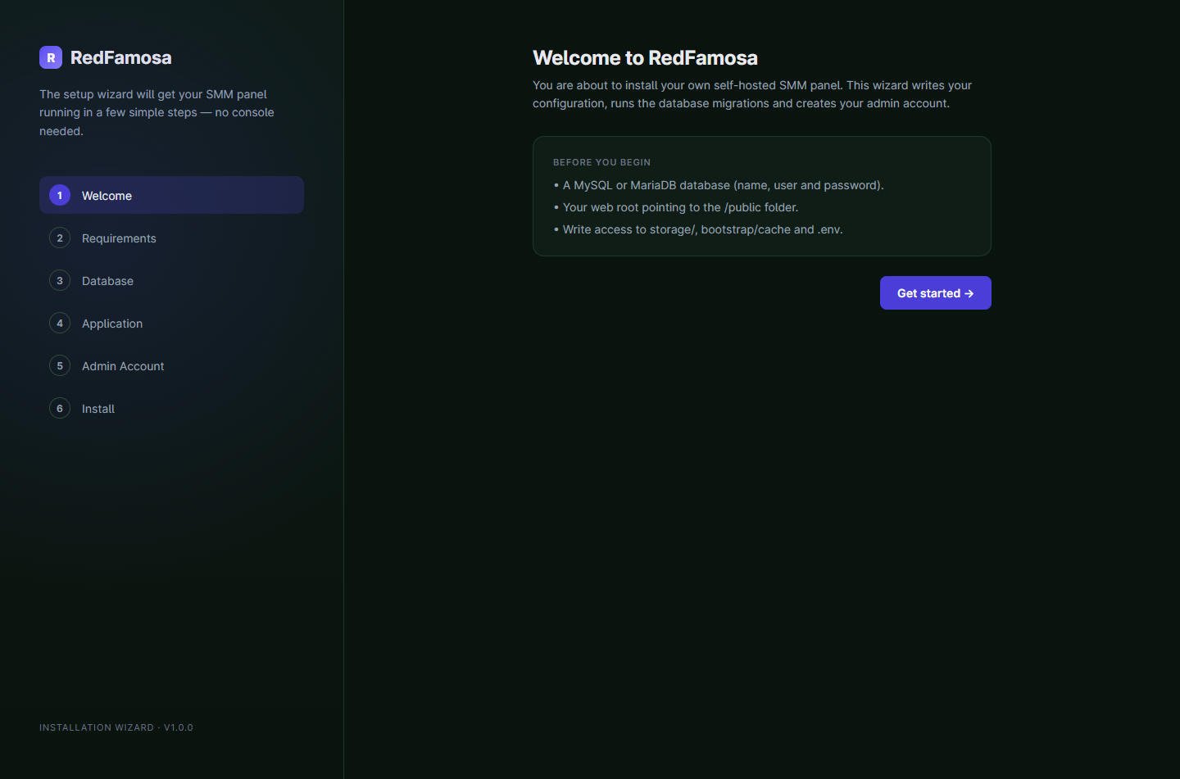Click the RedFamosa "R" logo icon
Screen dimensions: 1180x779
click(51, 57)
